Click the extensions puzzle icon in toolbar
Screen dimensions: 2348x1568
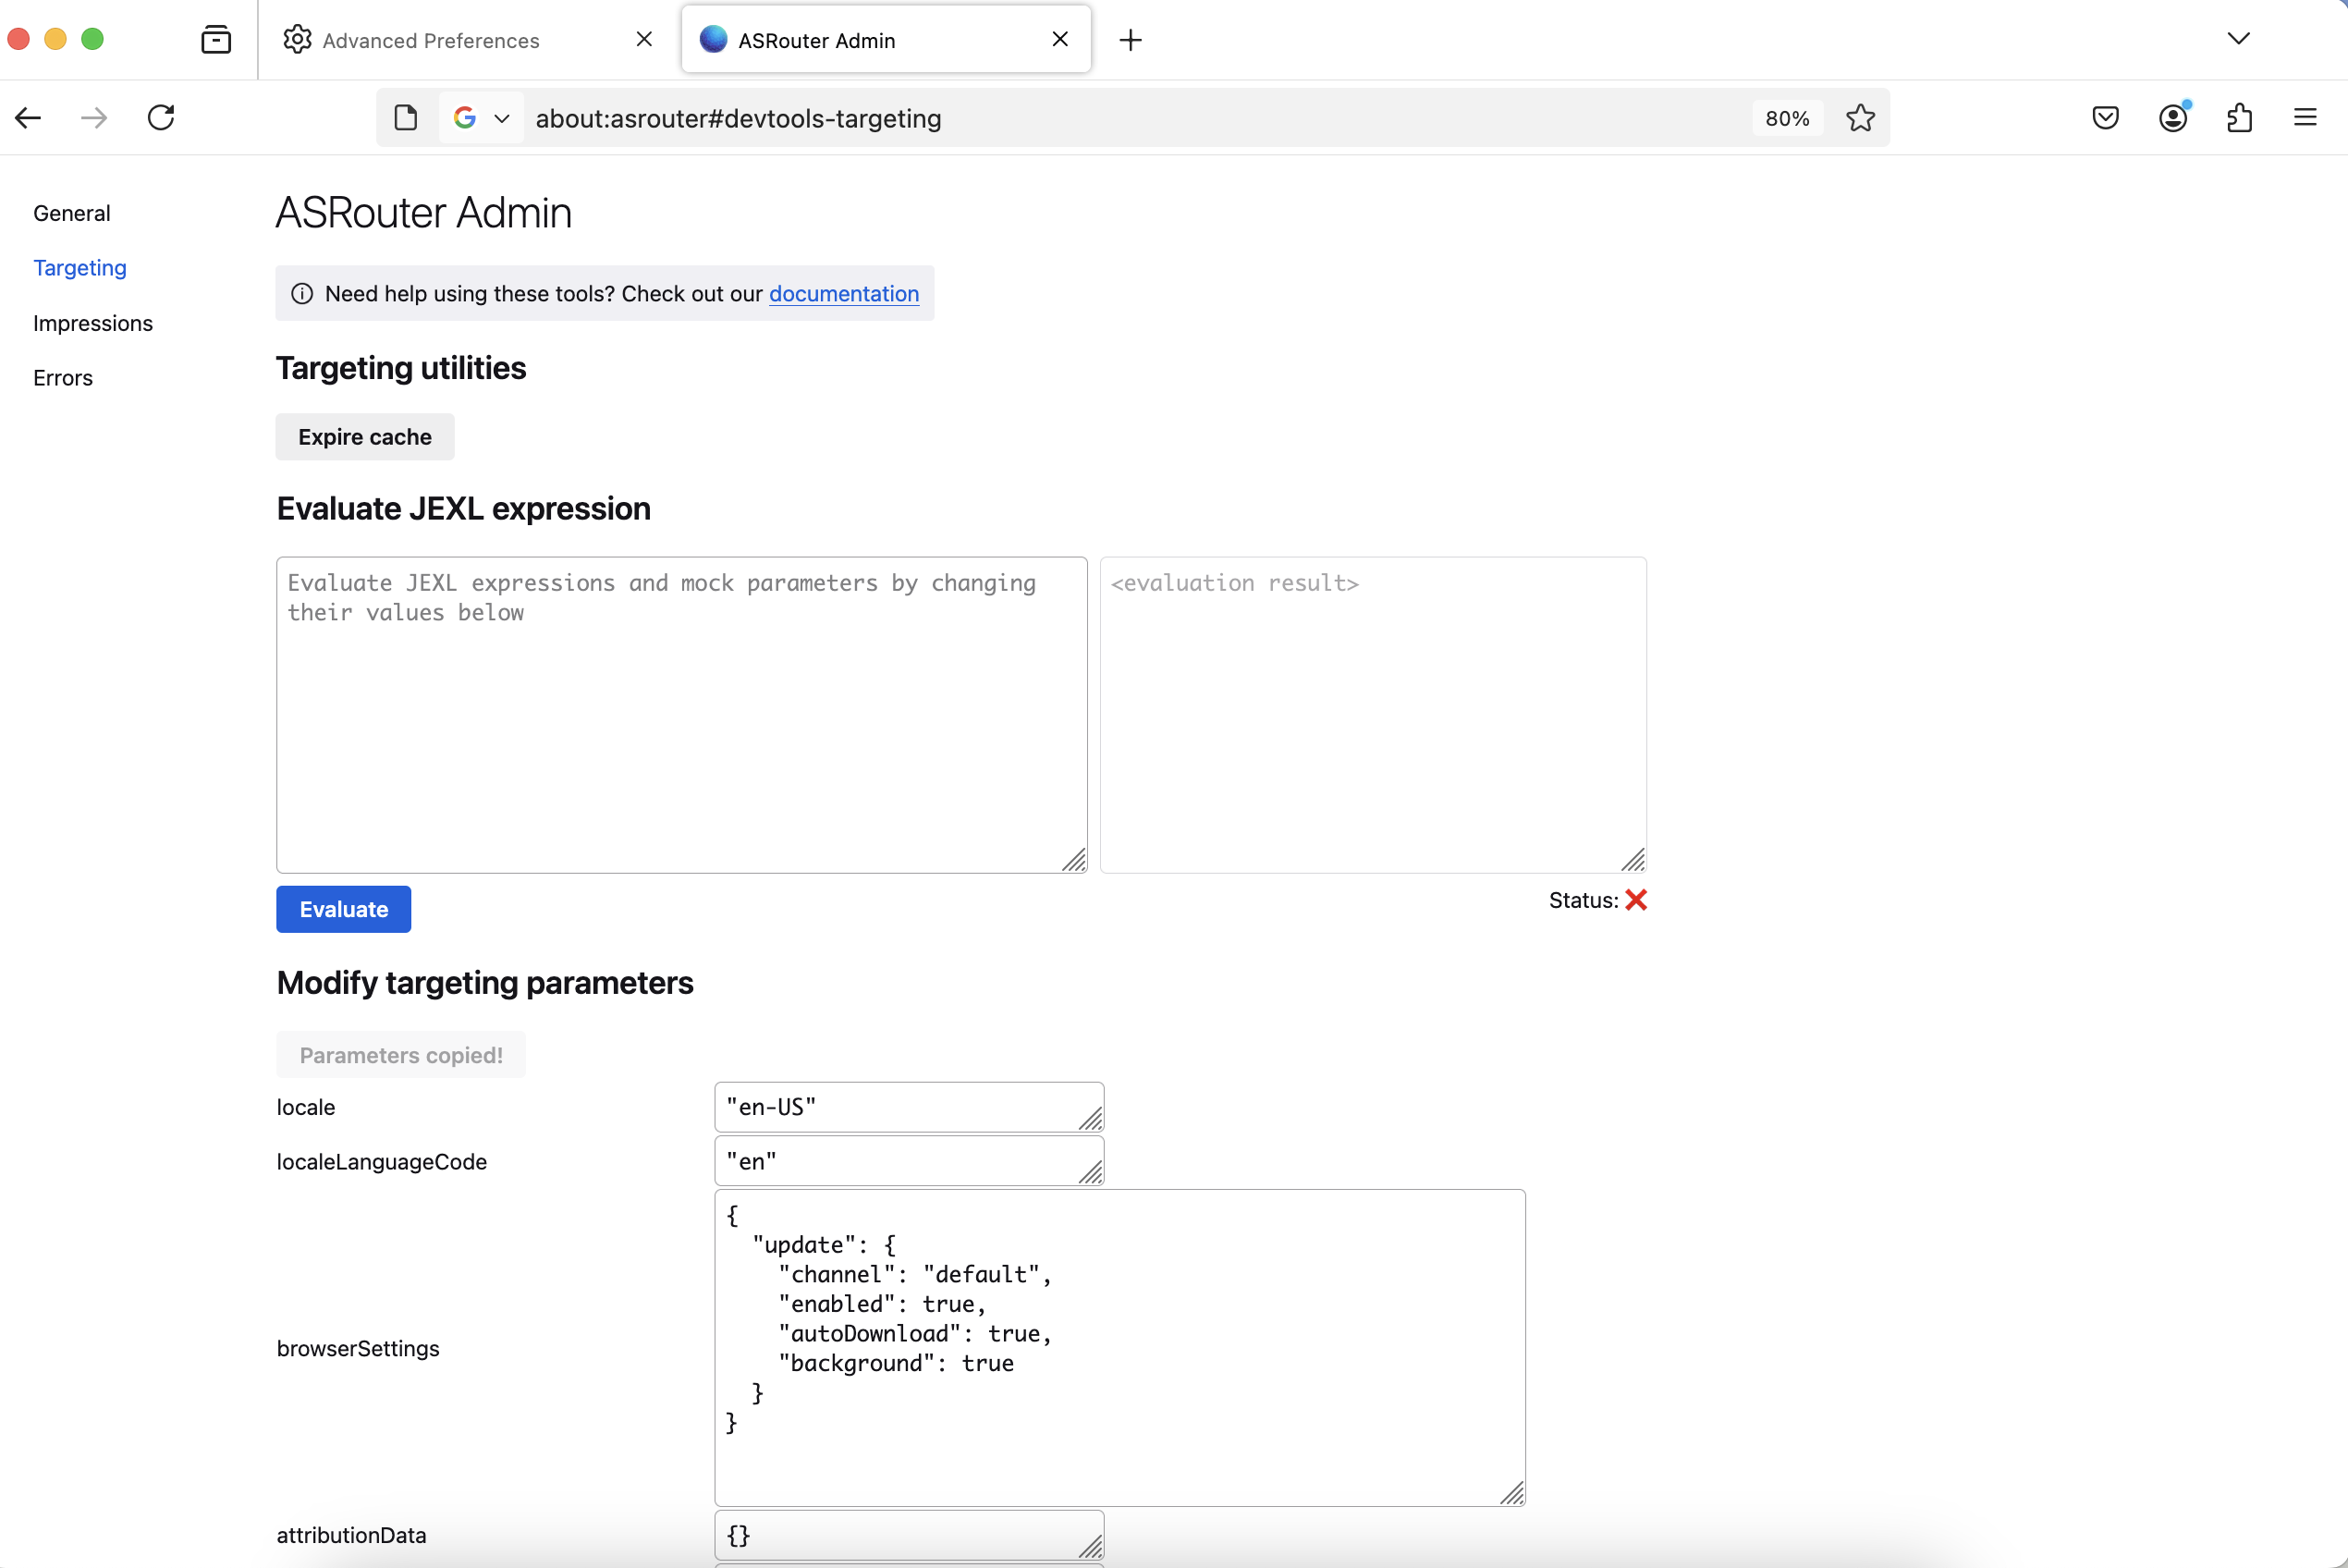[x=2242, y=117]
